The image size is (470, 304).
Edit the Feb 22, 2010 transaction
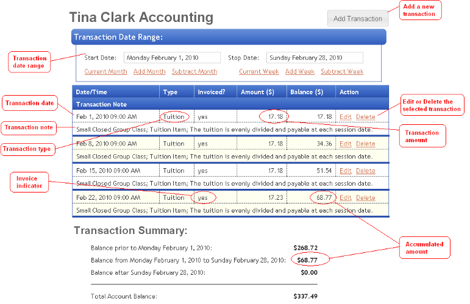click(x=345, y=198)
